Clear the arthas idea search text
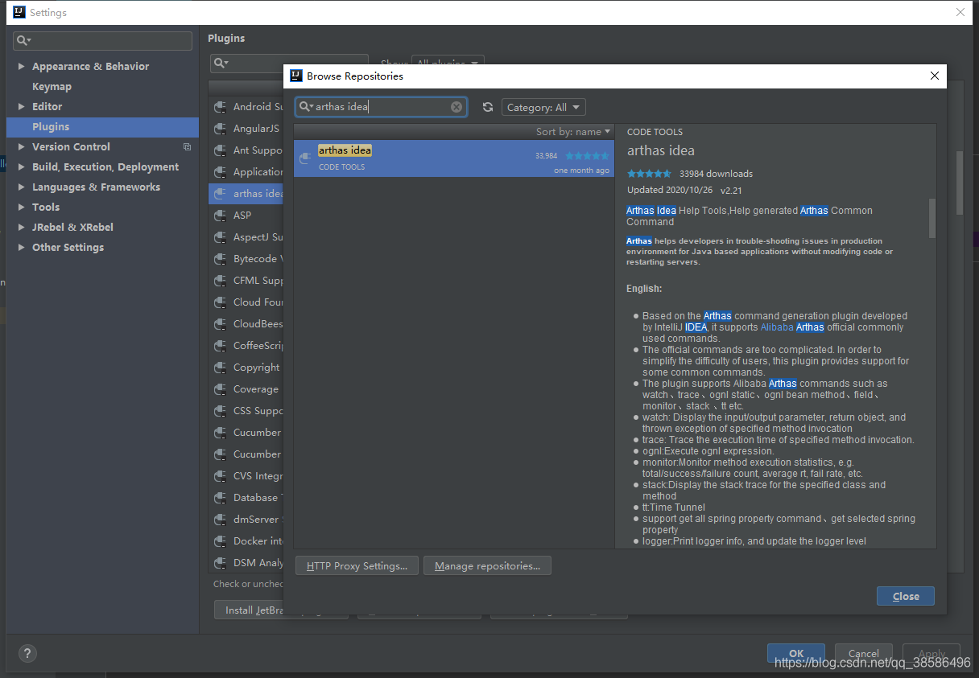 [456, 107]
